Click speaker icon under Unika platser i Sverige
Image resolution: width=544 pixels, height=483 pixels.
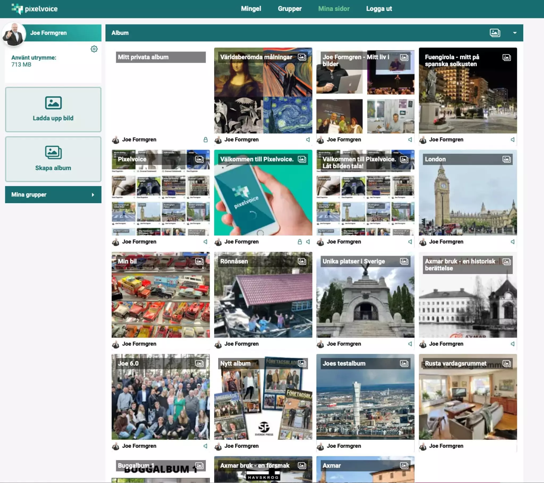pyautogui.click(x=410, y=344)
